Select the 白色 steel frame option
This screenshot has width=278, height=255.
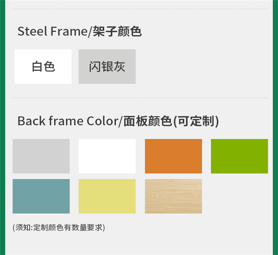pyautogui.click(x=43, y=67)
